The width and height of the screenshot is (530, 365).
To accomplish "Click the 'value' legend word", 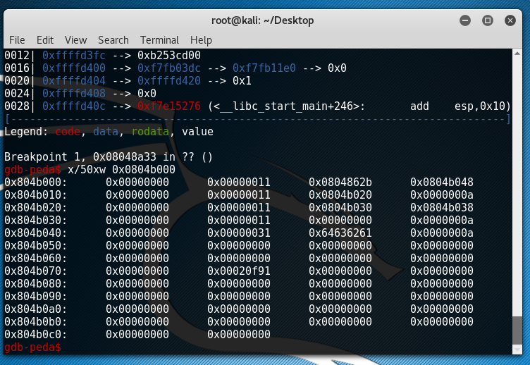I will (198, 132).
